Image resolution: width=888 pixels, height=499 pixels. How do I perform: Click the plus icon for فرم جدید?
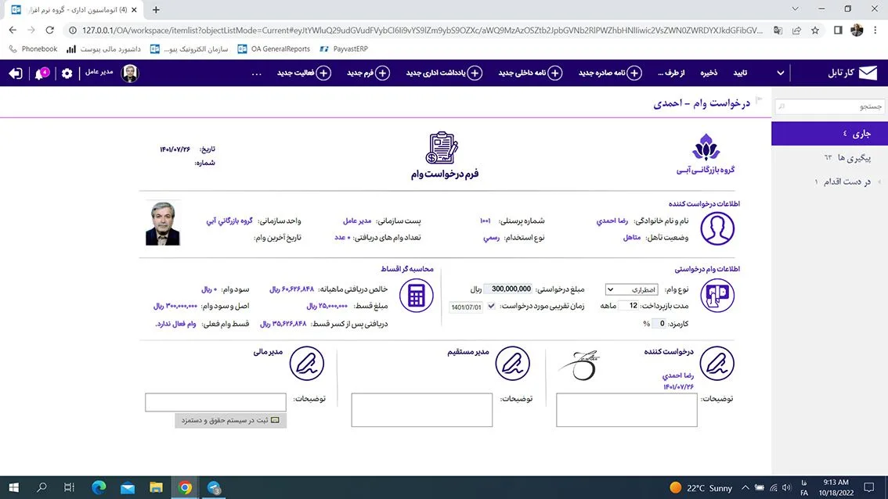(x=383, y=74)
